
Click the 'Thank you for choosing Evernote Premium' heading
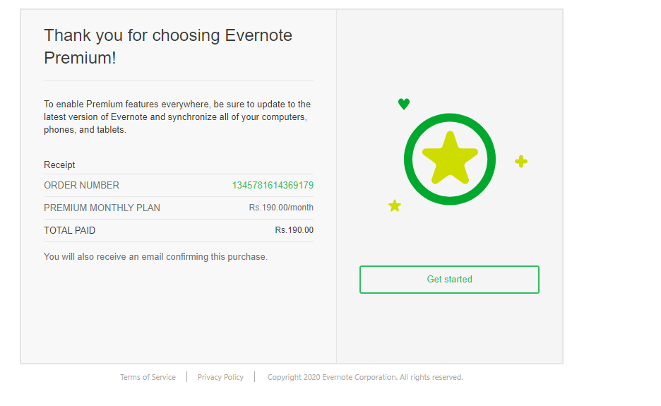click(168, 47)
